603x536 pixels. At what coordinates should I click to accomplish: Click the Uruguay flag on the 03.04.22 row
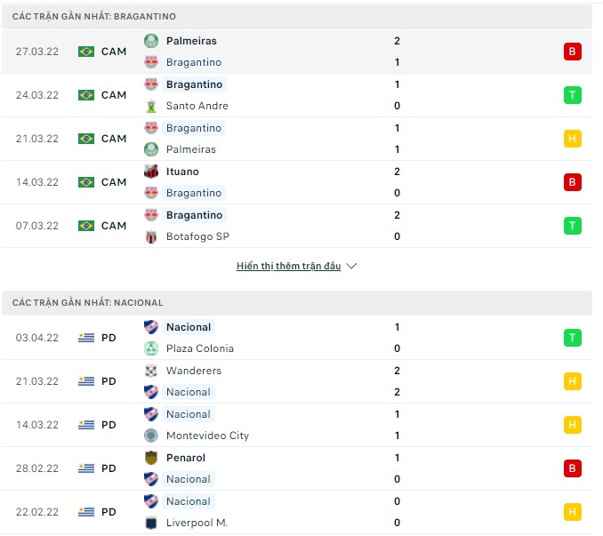[86, 338]
